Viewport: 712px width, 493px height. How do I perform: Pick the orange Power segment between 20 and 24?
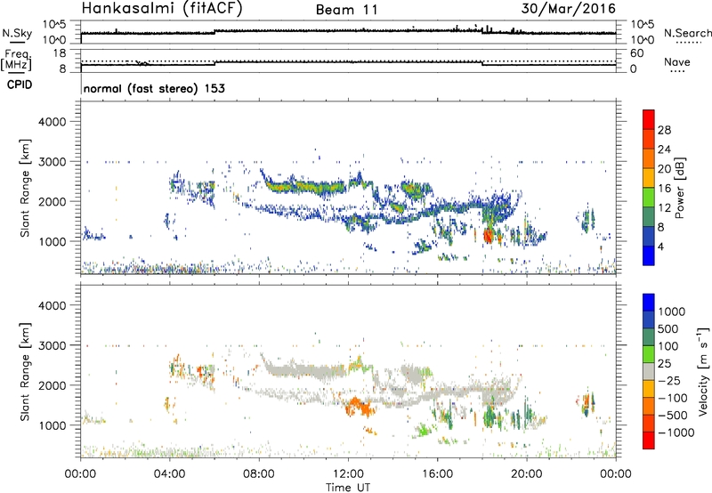(x=649, y=158)
